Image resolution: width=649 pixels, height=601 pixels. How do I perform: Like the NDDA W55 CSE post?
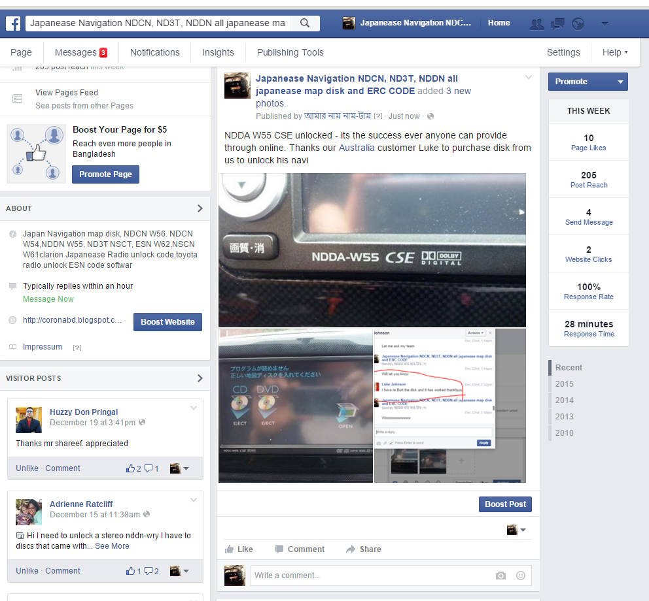tap(239, 549)
